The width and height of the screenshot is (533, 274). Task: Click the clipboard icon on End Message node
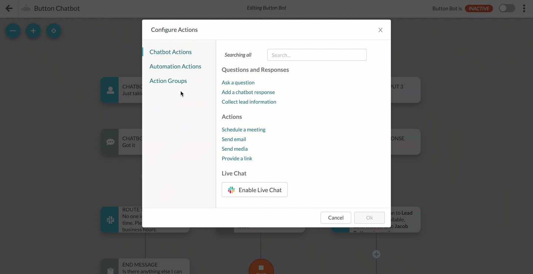pyautogui.click(x=110, y=271)
